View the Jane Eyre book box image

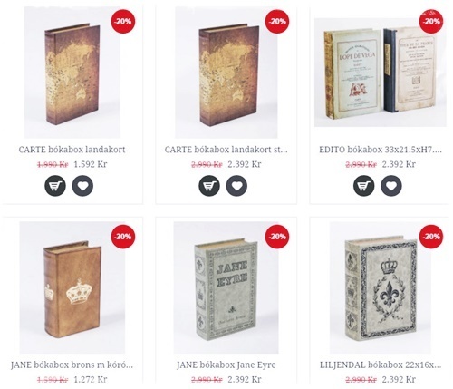(226, 287)
